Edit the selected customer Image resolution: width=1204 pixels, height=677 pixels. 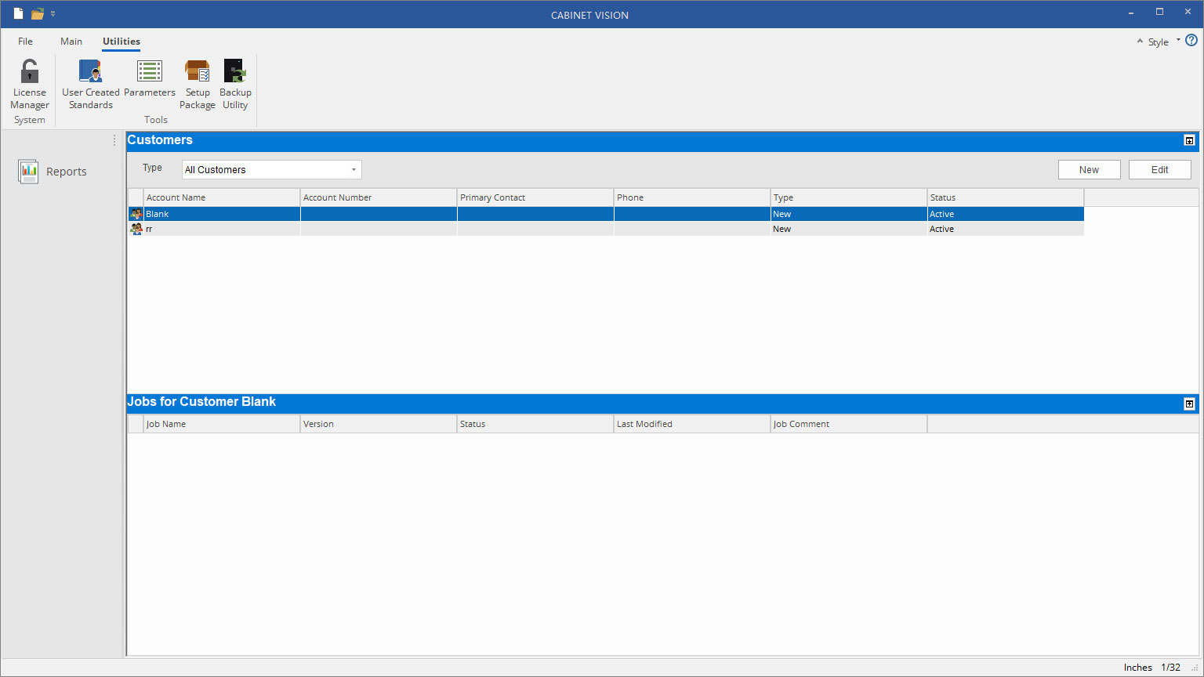tap(1159, 169)
